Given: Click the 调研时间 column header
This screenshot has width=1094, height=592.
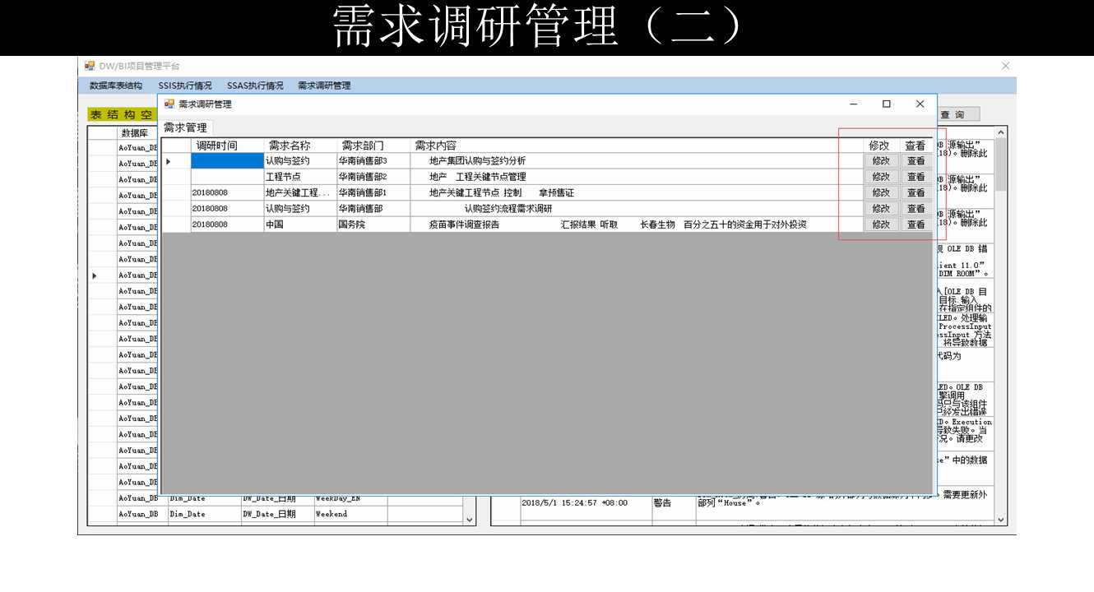Looking at the screenshot, I should click(227, 146).
